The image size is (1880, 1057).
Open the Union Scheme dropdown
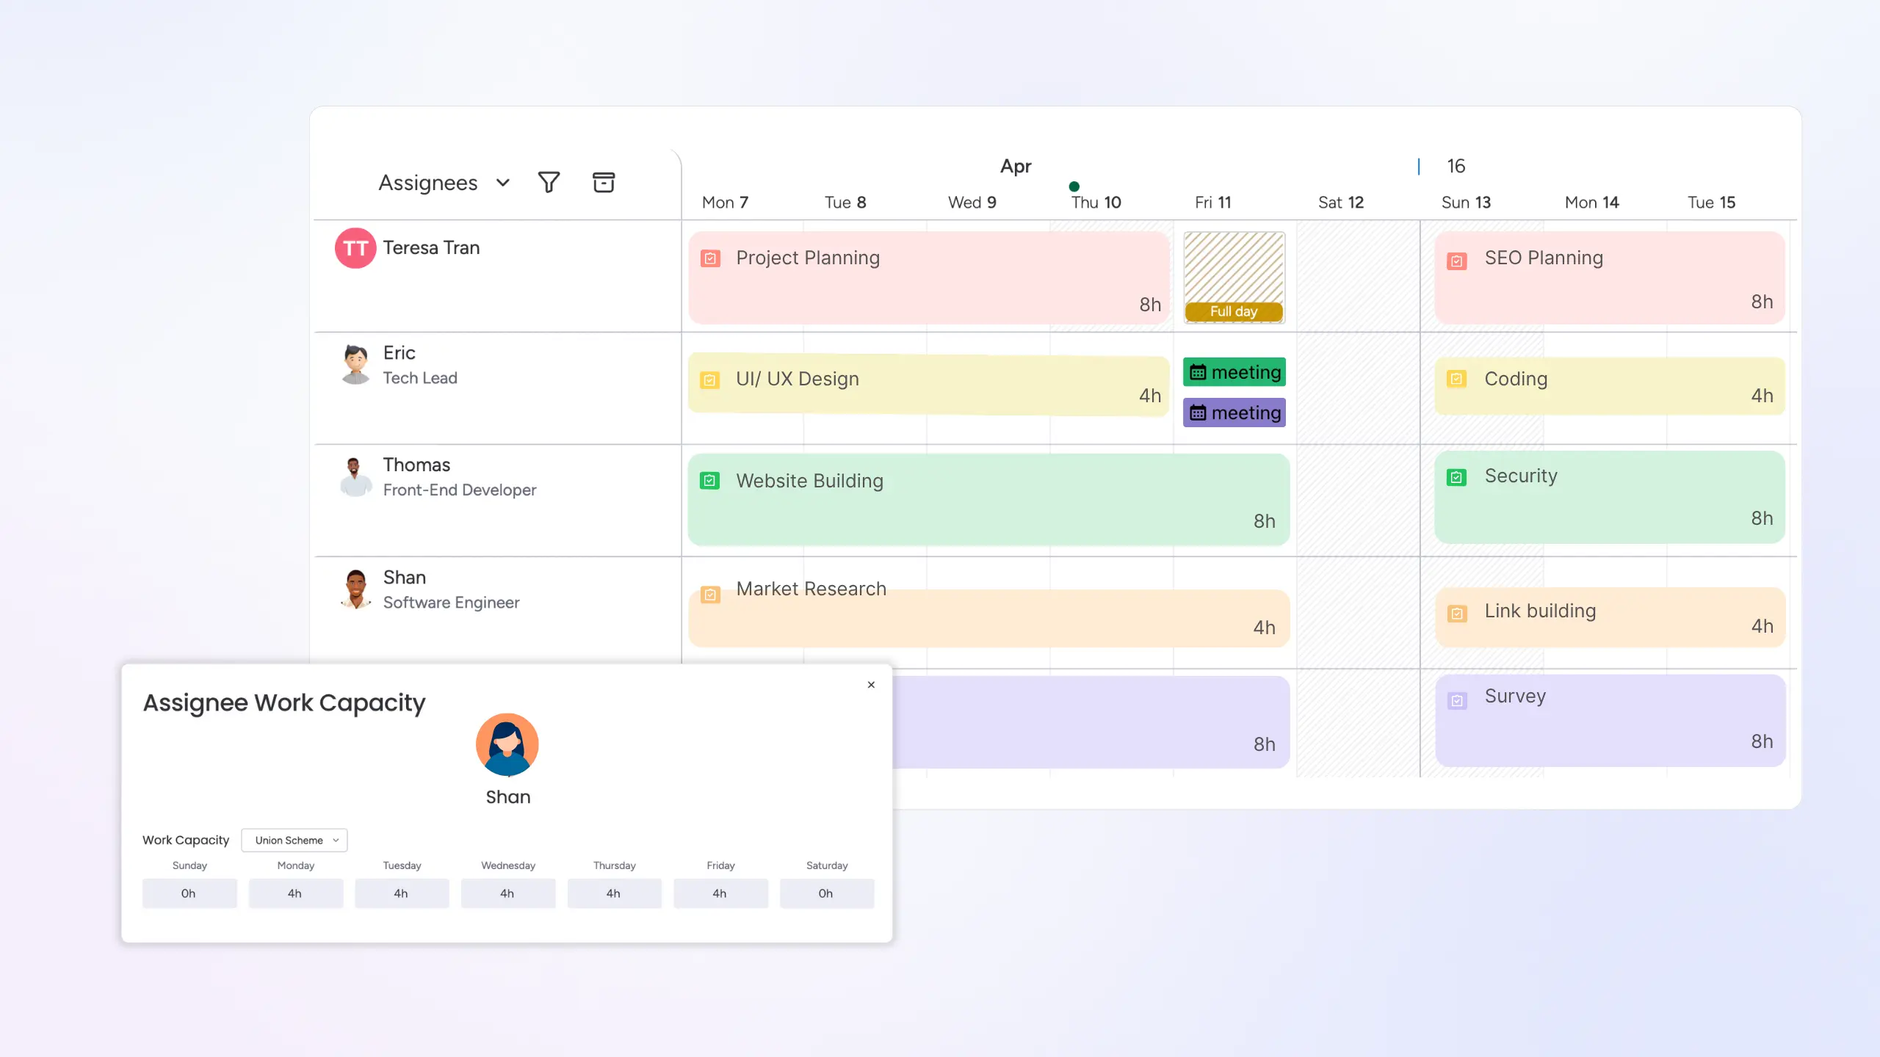(294, 840)
